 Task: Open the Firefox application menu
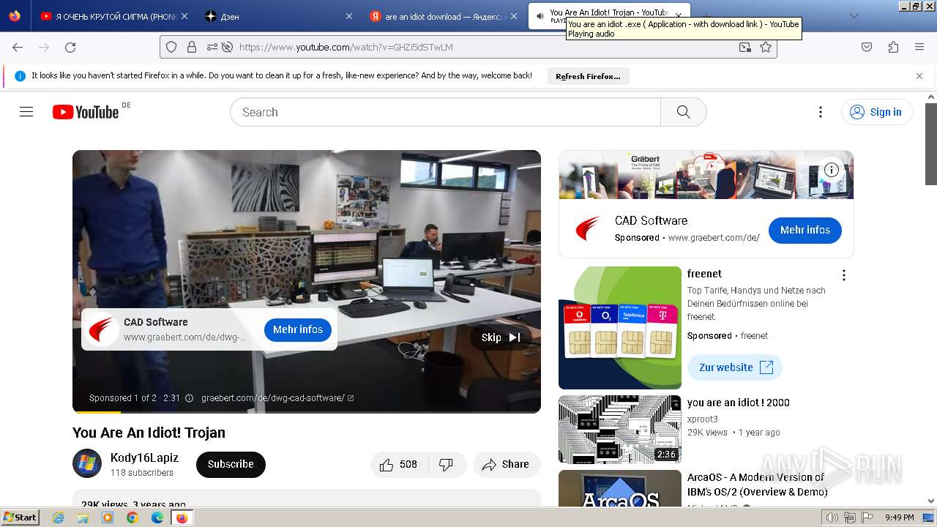point(919,47)
